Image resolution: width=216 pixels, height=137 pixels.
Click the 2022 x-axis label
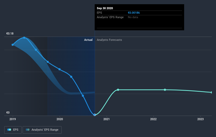pos(153,119)
